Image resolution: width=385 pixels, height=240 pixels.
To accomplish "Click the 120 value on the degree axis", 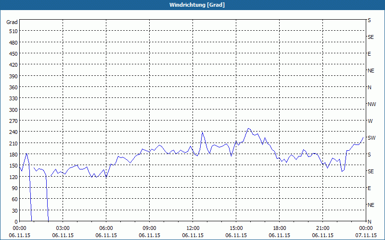I will 13,177.
